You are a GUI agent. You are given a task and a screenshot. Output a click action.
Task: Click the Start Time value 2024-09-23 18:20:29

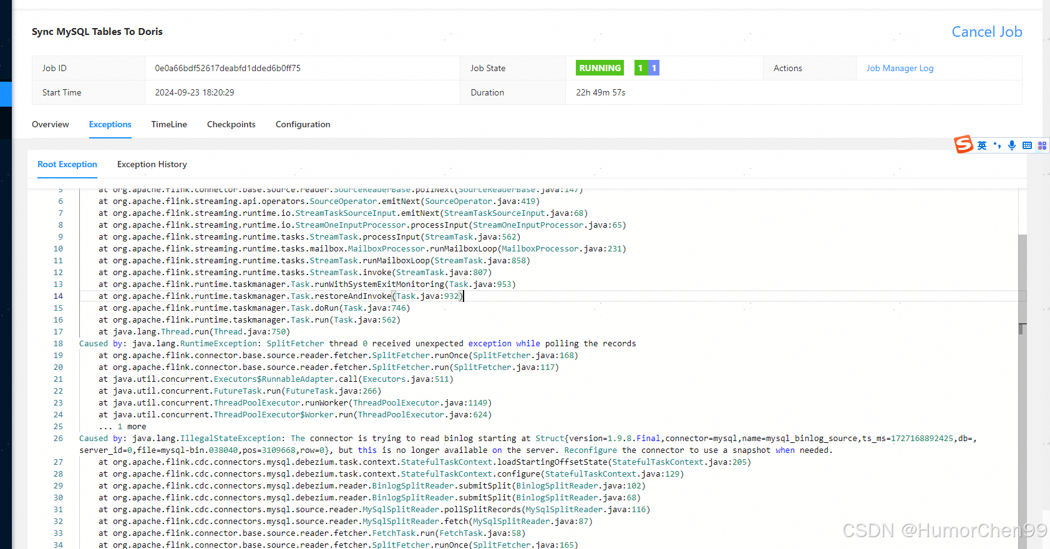(195, 92)
